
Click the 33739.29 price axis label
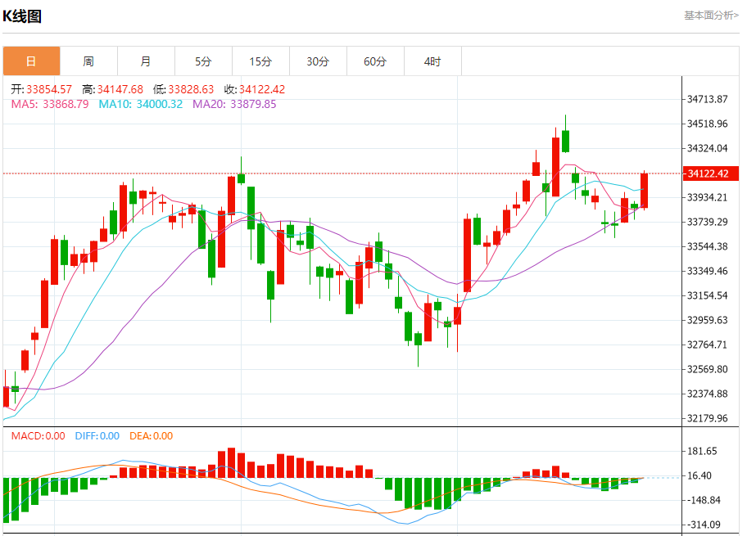(707, 222)
